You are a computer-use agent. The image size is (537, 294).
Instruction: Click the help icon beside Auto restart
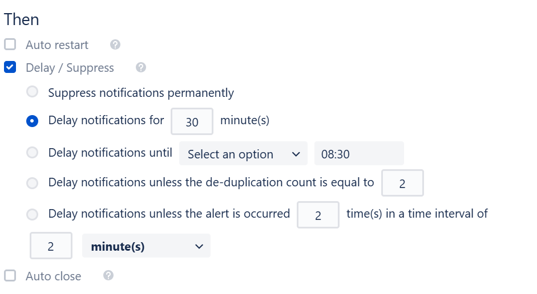pos(115,44)
